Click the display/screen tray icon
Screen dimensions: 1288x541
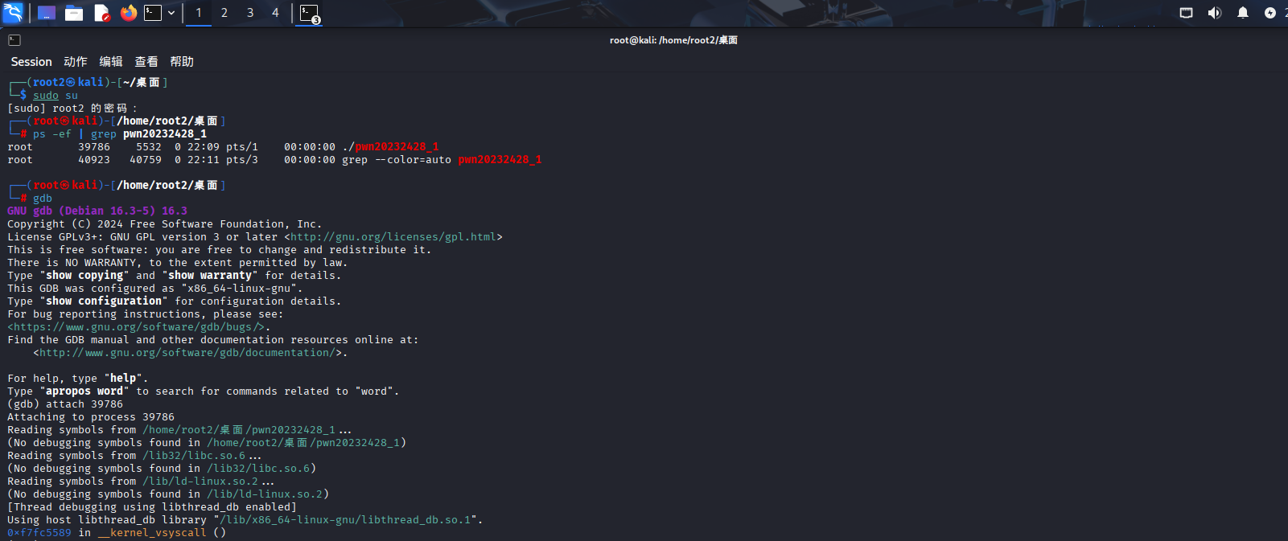[1187, 13]
